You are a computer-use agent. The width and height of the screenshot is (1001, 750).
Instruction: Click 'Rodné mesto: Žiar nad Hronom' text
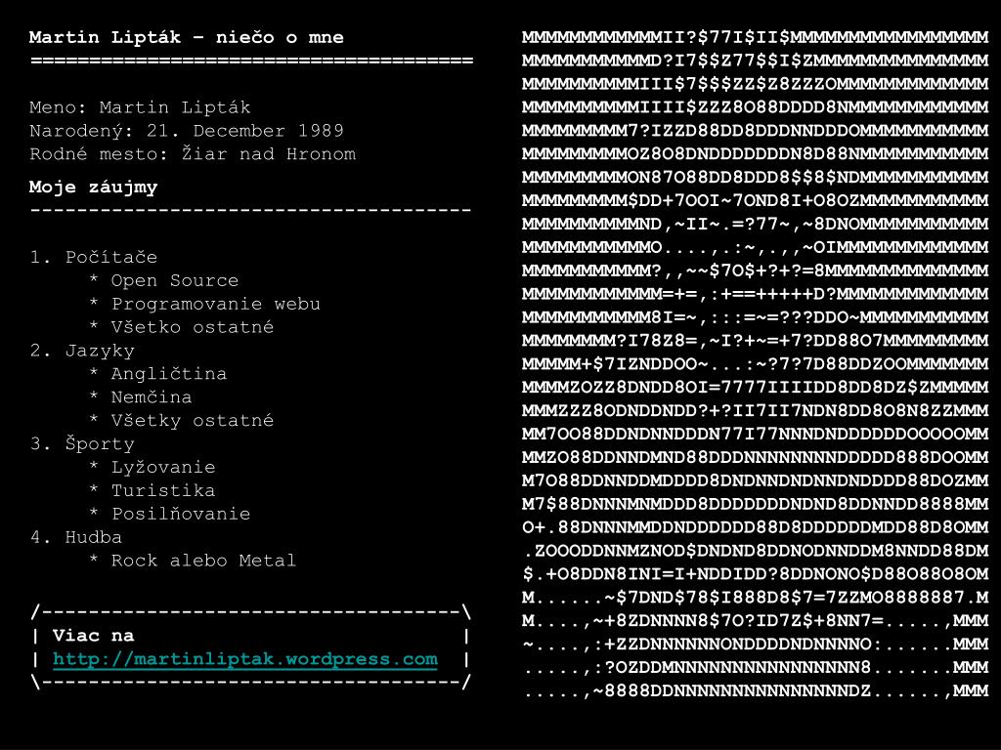pos(193,153)
